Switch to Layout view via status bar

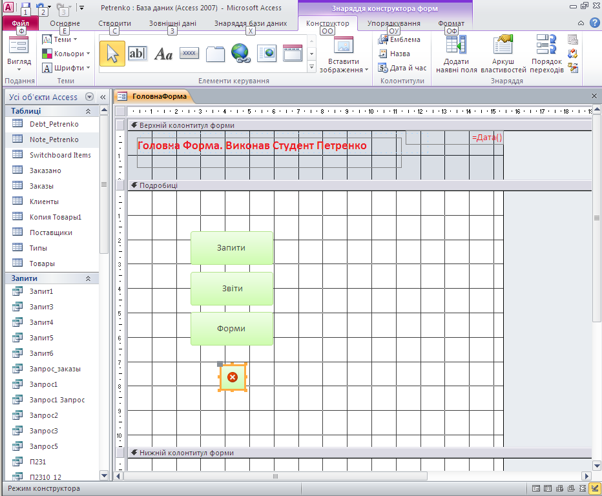583,488
